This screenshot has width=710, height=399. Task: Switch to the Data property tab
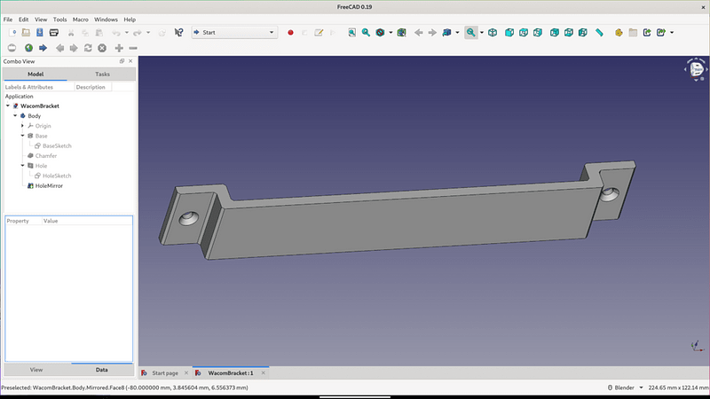[101, 370]
